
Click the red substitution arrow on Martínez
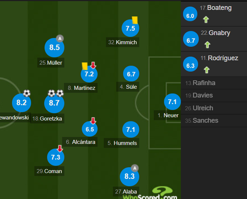point(93,65)
